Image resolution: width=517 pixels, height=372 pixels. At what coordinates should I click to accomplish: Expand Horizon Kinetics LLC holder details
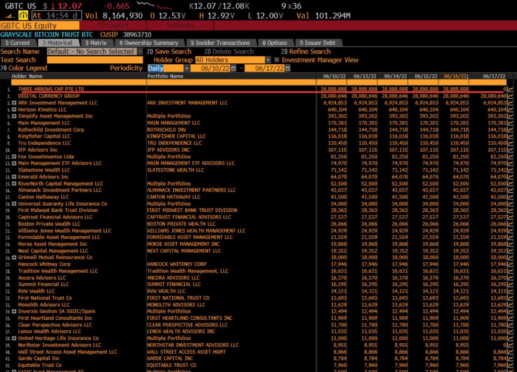coord(14,109)
